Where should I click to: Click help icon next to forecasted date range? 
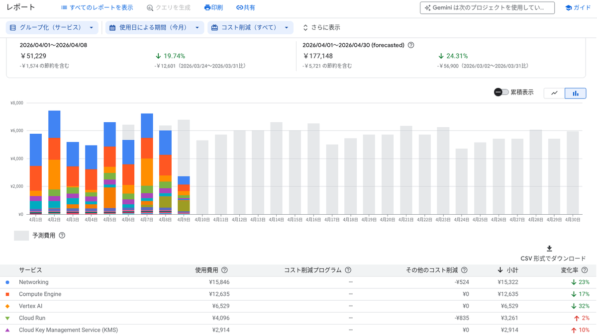pos(411,45)
